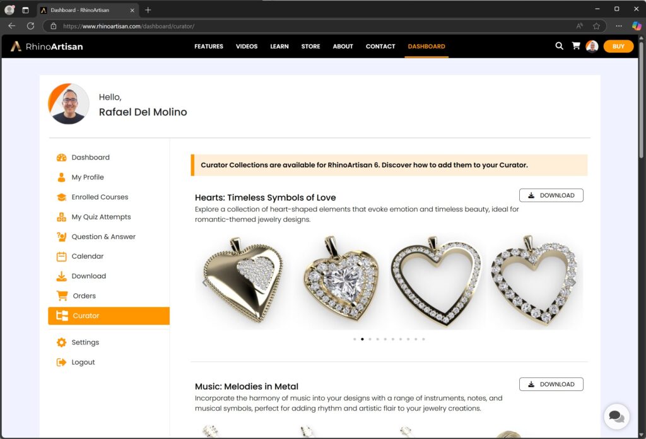Open browser settings three-dots menu
The image size is (646, 439).
click(619, 26)
